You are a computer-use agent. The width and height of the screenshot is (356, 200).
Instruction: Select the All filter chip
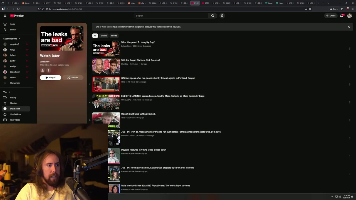pyautogui.click(x=95, y=36)
